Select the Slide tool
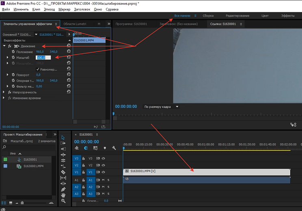The image size is (302, 211). 63,184
